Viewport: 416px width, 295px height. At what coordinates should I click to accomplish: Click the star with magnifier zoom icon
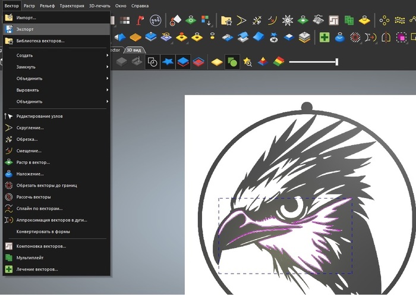pos(248,62)
